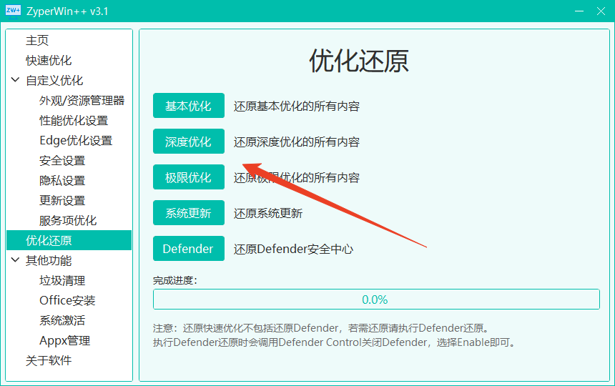Select 安全设置 in sidebar

tap(62, 161)
